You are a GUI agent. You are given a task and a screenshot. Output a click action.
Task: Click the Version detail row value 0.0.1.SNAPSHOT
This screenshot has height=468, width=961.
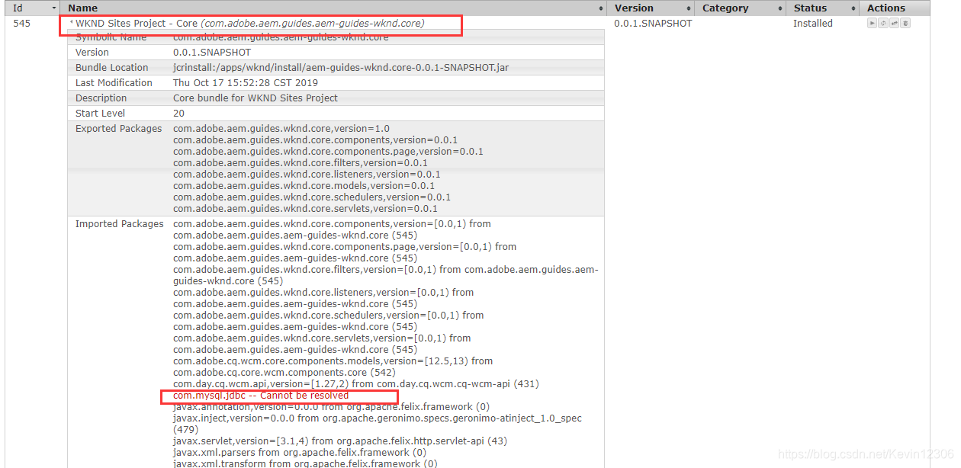[212, 53]
